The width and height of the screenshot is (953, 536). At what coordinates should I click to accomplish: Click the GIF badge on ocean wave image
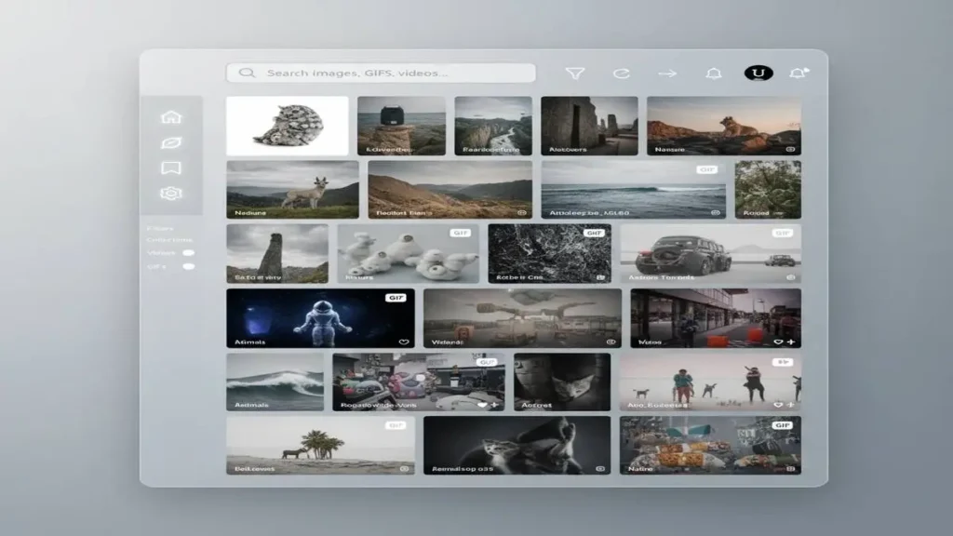[708, 170]
